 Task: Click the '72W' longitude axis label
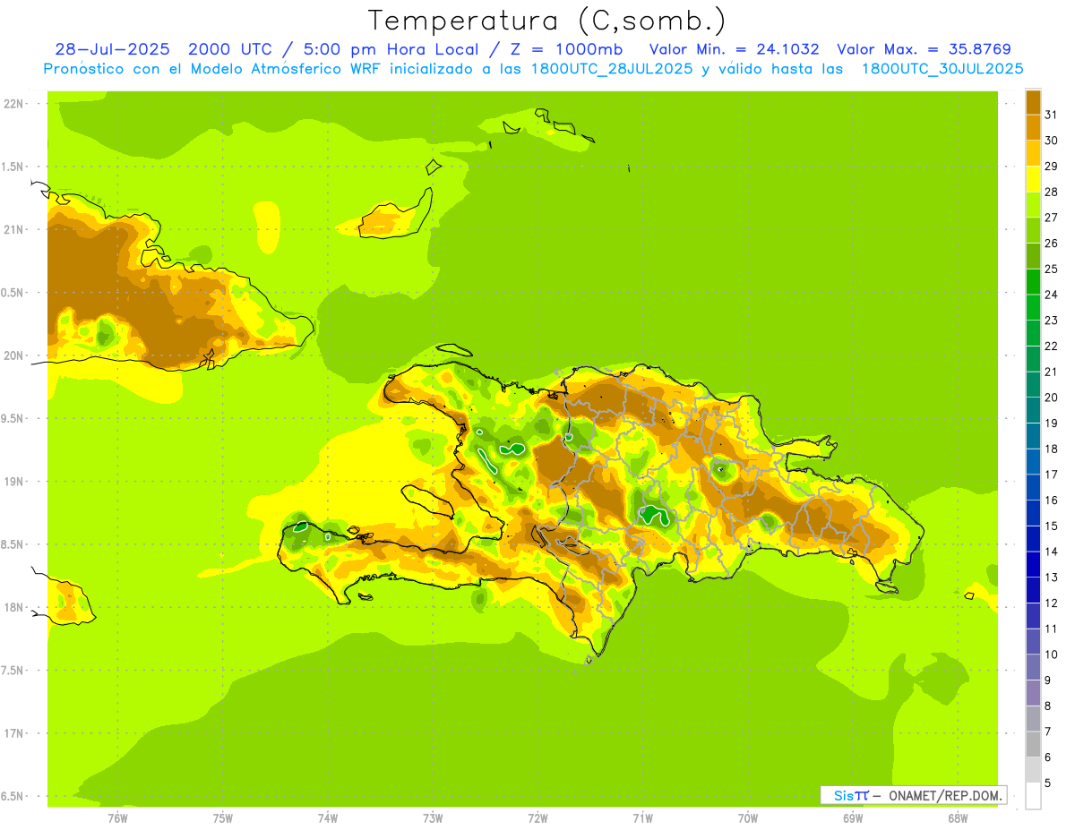tap(537, 818)
